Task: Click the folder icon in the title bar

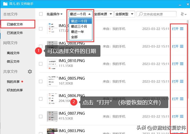Action: [x=5, y=4]
